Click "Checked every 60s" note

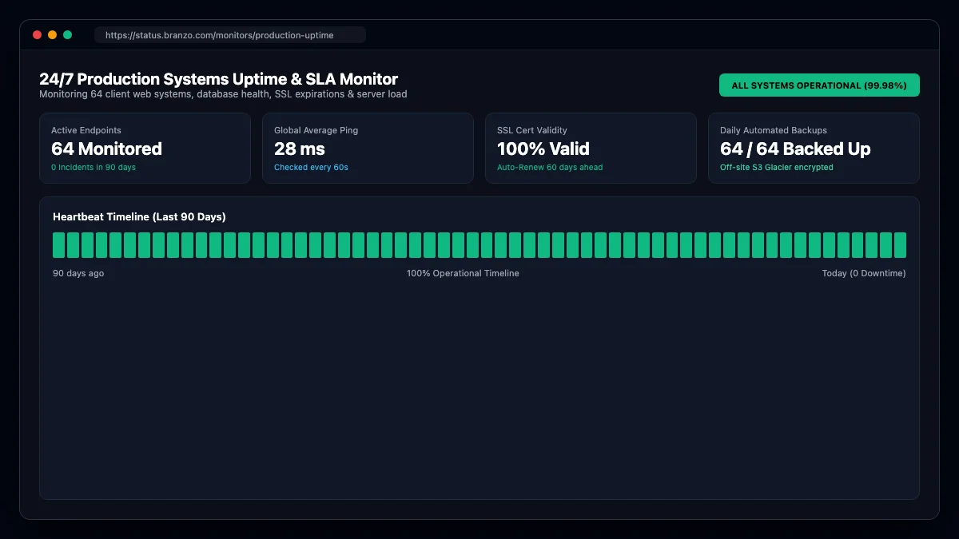(x=311, y=168)
